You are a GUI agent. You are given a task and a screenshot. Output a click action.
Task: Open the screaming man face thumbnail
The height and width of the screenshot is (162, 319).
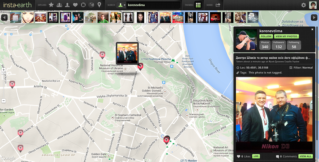coord(141,17)
